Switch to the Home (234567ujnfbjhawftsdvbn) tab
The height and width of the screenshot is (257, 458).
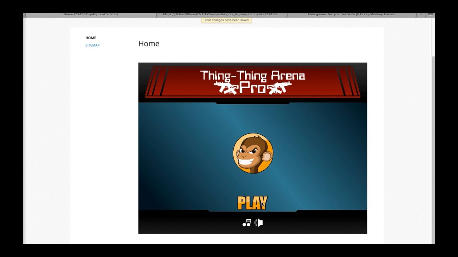tap(91, 15)
